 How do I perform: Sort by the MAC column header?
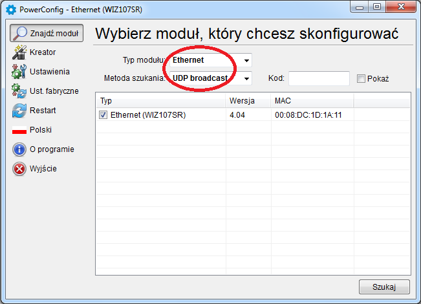click(312, 101)
